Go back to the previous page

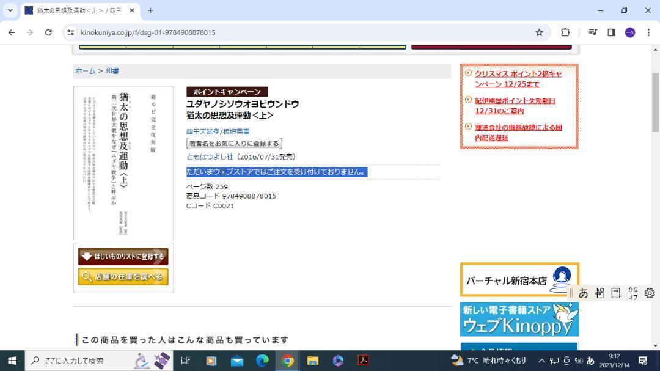tap(12, 32)
